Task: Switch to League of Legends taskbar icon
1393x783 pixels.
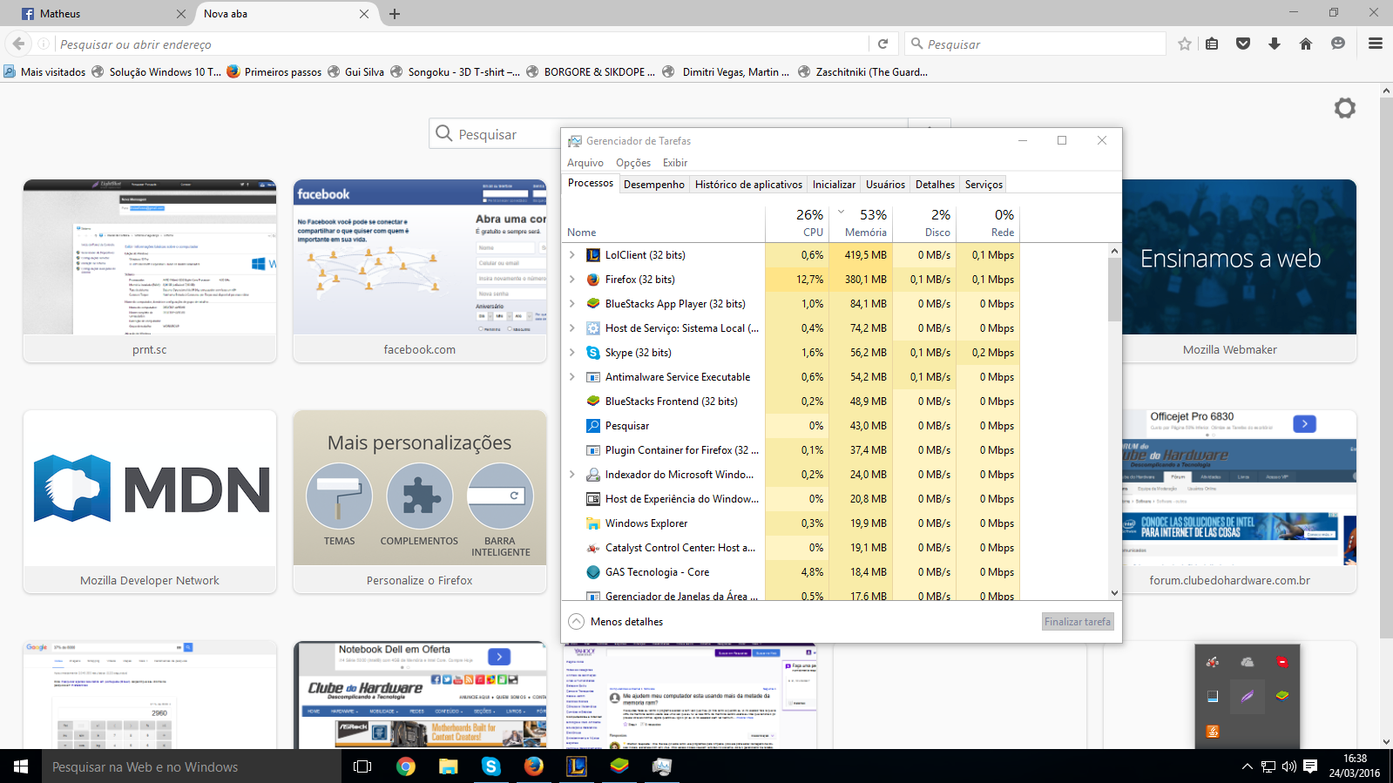Action: point(577,766)
